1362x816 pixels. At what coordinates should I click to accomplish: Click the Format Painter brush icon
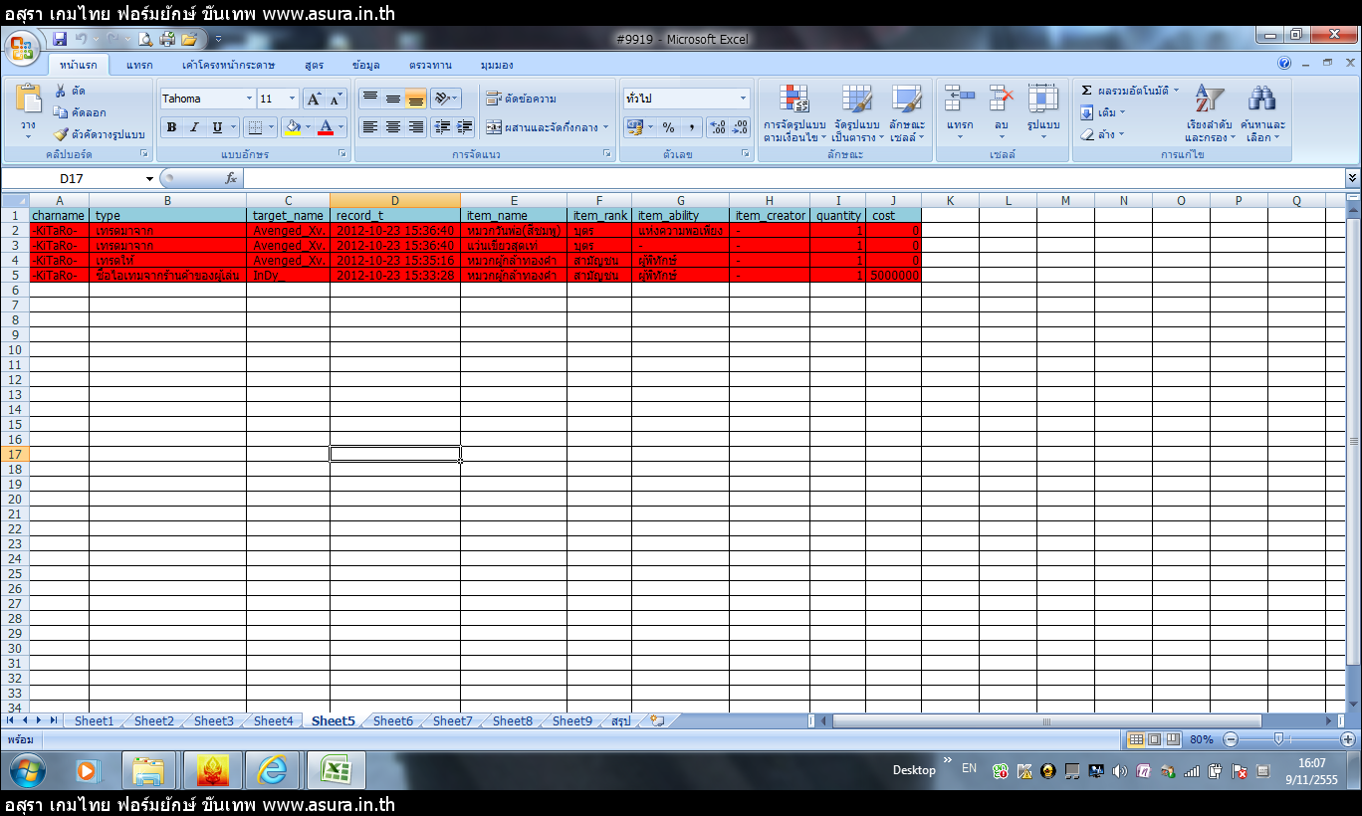point(61,134)
